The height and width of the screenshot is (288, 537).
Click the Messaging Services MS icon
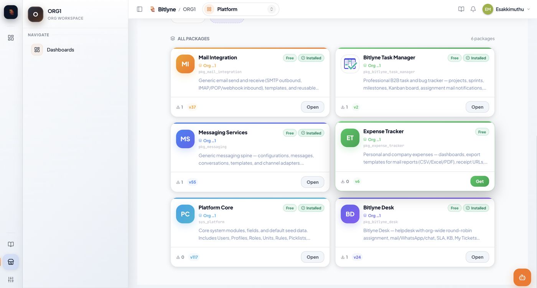click(185, 139)
